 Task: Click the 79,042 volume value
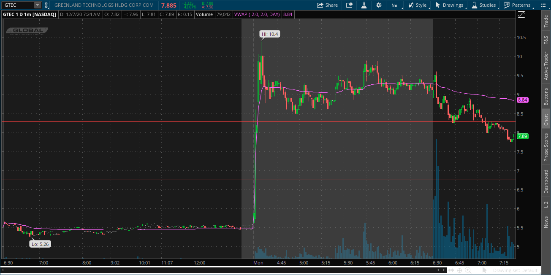tap(223, 14)
